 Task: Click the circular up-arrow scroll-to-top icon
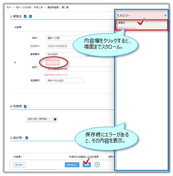coord(97,164)
